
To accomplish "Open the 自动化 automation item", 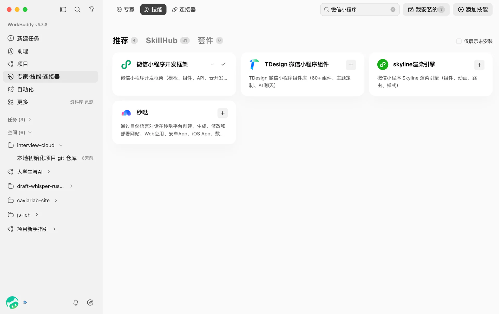I will [51, 89].
